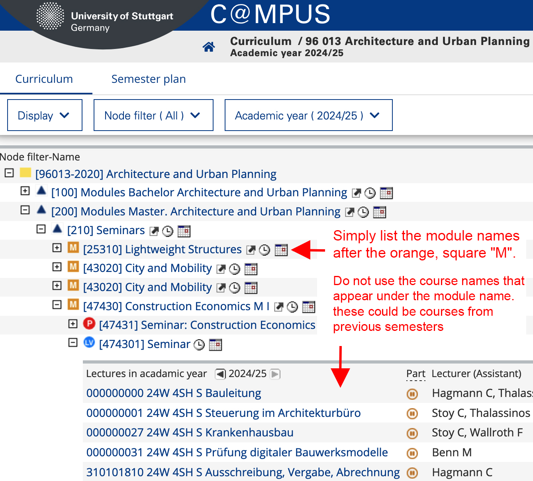
Task: Click Part icon in Steuerung im Architekturbüro row
Action: click(x=412, y=414)
